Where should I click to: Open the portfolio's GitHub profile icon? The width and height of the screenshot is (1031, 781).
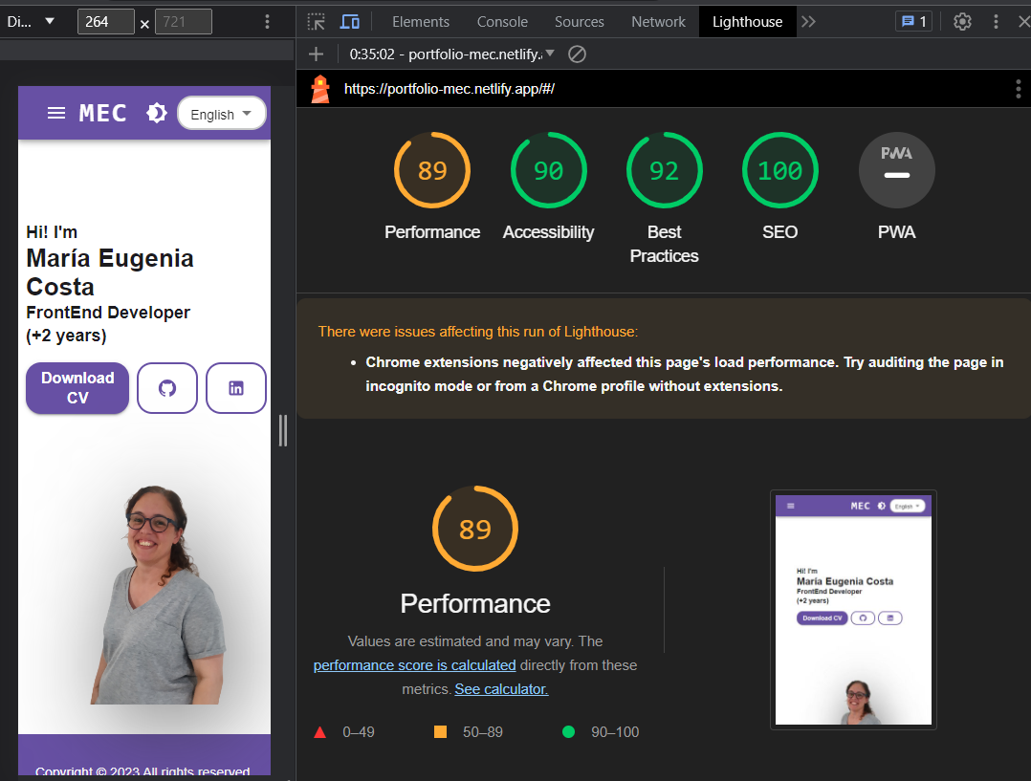coord(167,388)
